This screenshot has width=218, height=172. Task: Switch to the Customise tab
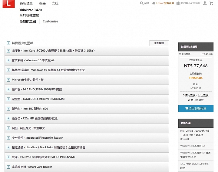point(50,21)
